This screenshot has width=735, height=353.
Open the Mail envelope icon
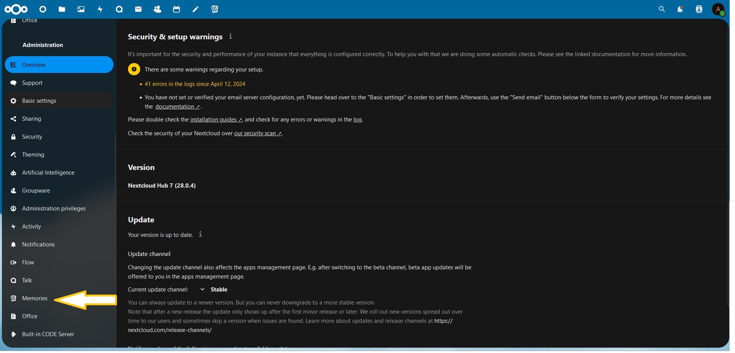click(139, 9)
